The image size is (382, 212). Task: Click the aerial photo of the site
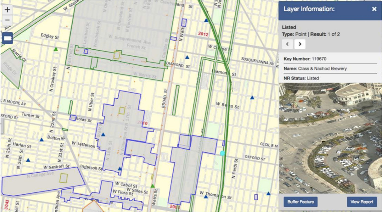(330, 138)
